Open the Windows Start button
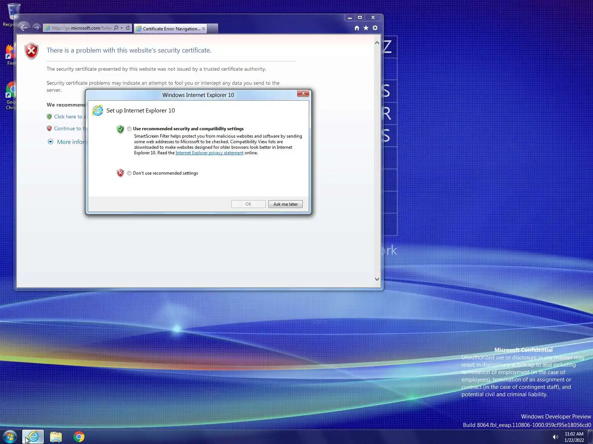This screenshot has height=444, width=593. click(x=10, y=437)
